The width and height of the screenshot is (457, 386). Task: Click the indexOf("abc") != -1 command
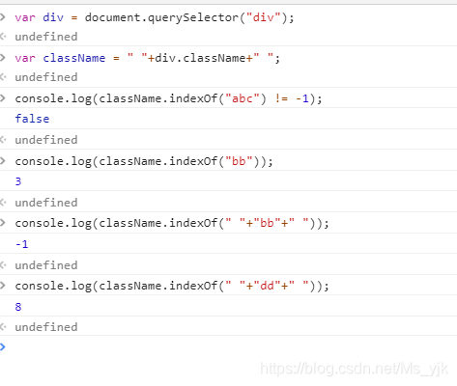tap(168, 98)
